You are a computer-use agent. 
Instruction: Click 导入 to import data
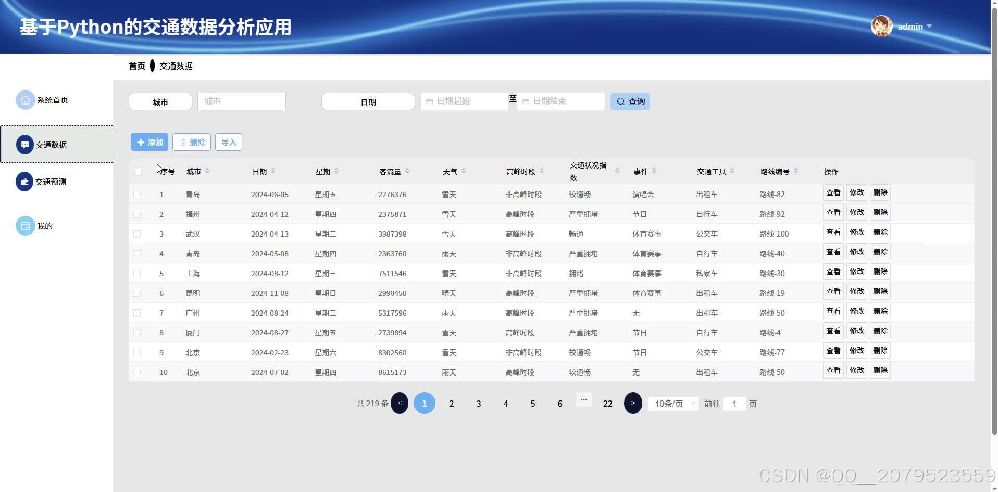pos(228,142)
